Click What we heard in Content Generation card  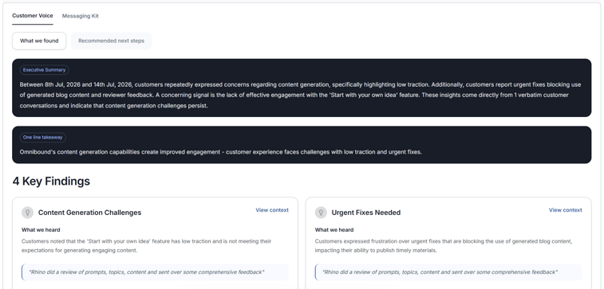coord(41,230)
